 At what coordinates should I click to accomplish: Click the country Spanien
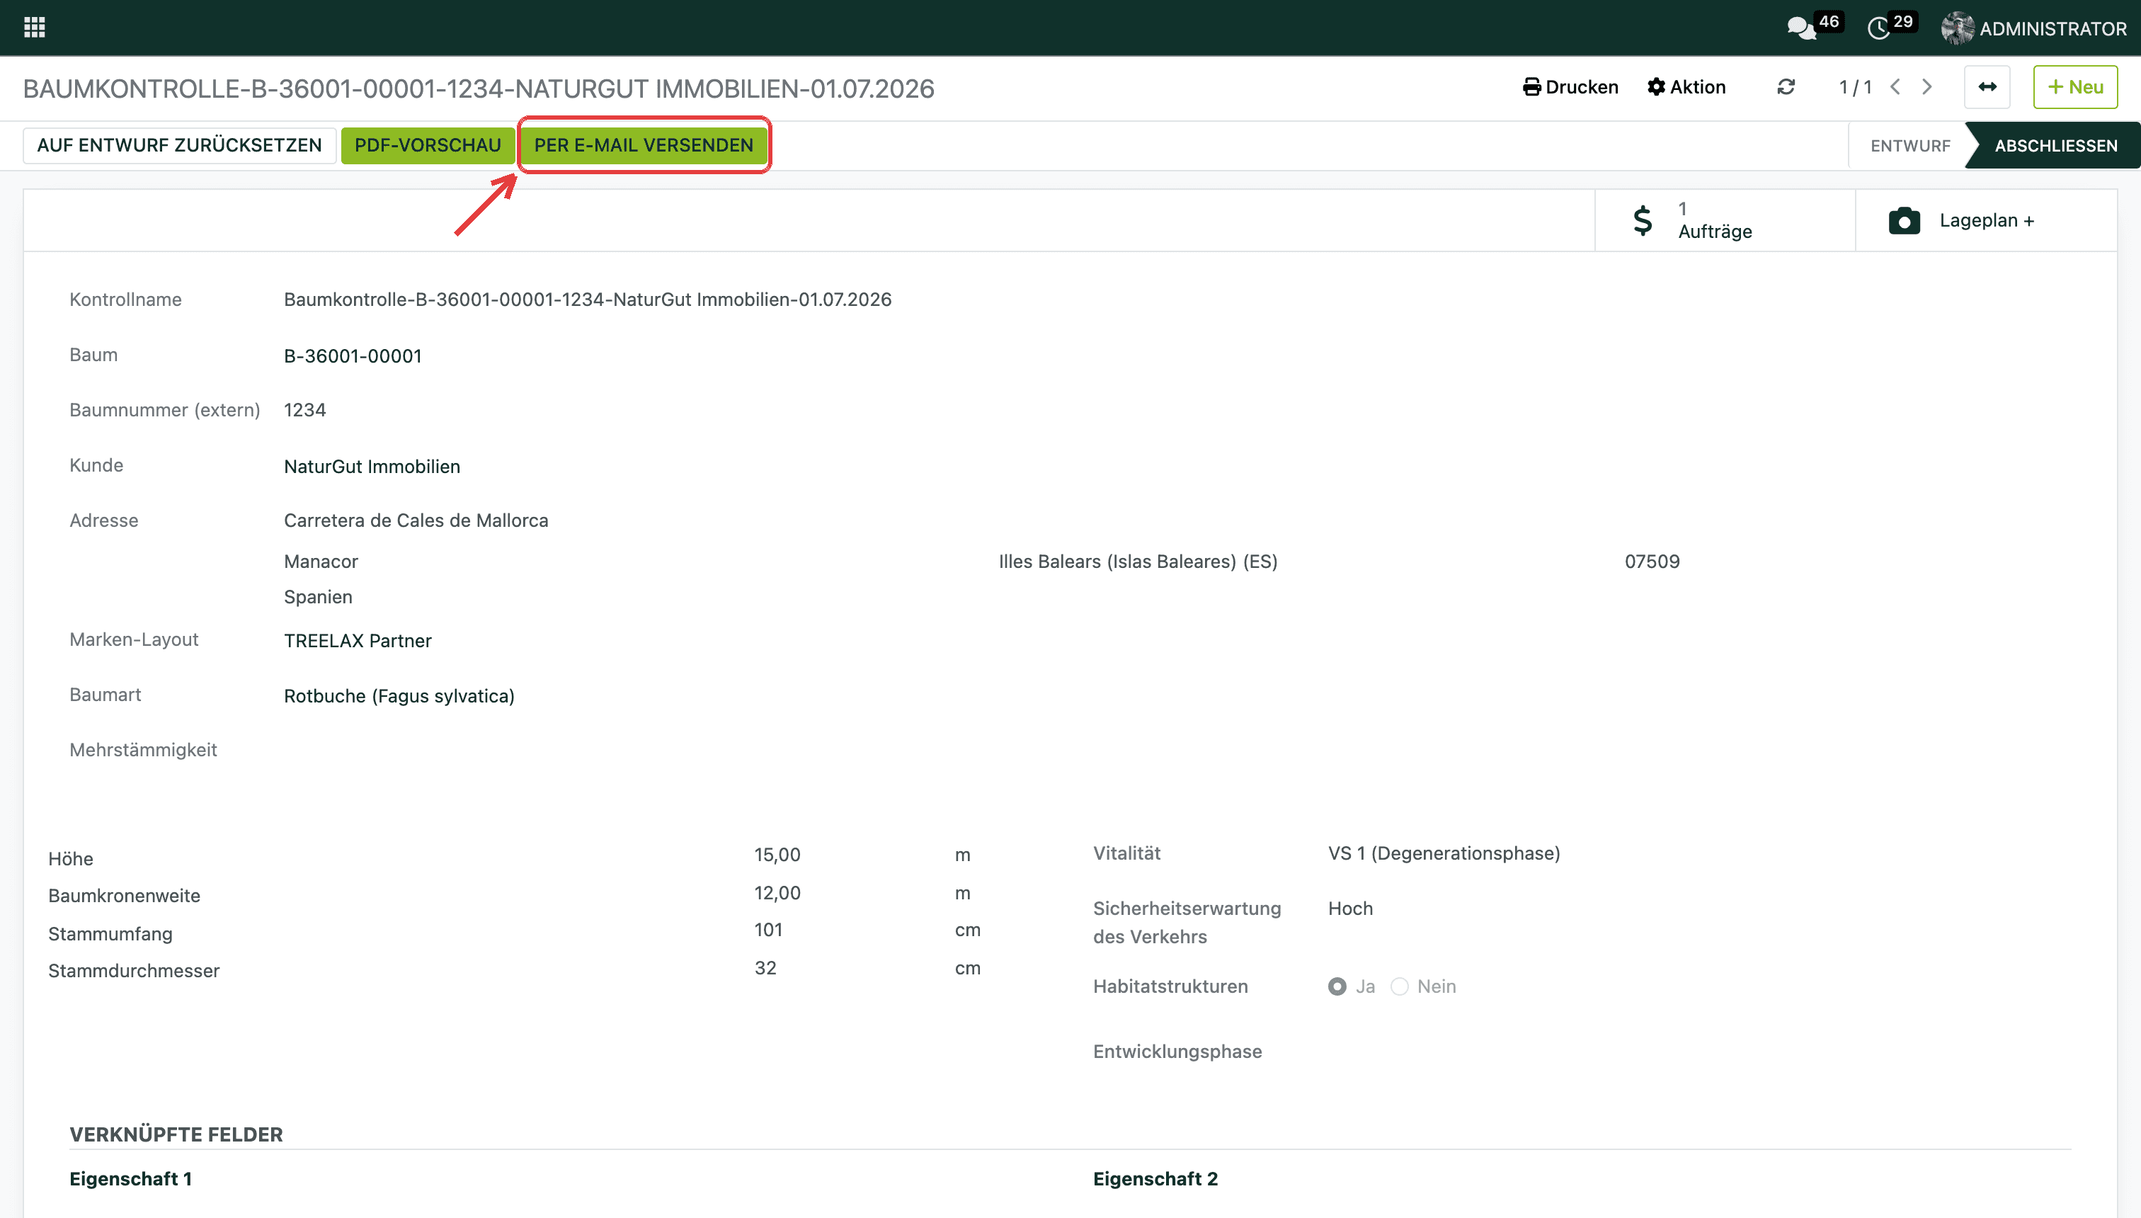click(319, 597)
